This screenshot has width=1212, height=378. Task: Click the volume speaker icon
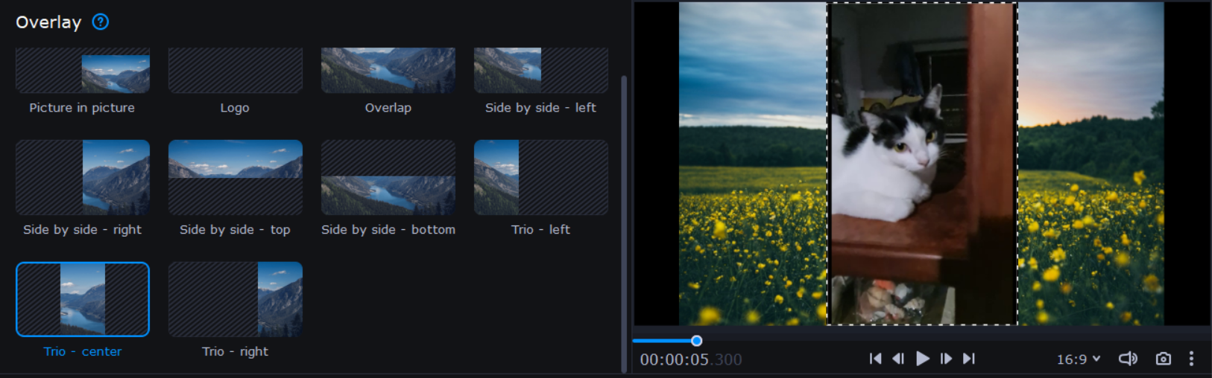pyautogui.click(x=1128, y=359)
